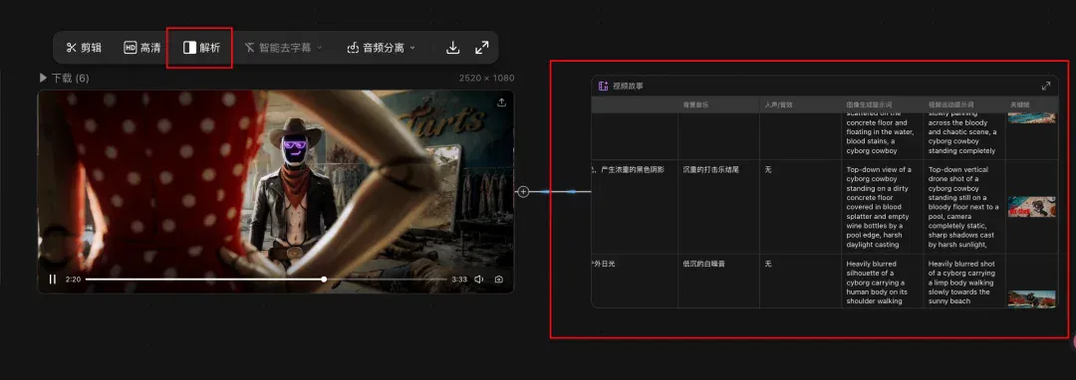1076x380 pixels.
Task: Pause the video playback
Action: [x=52, y=280]
